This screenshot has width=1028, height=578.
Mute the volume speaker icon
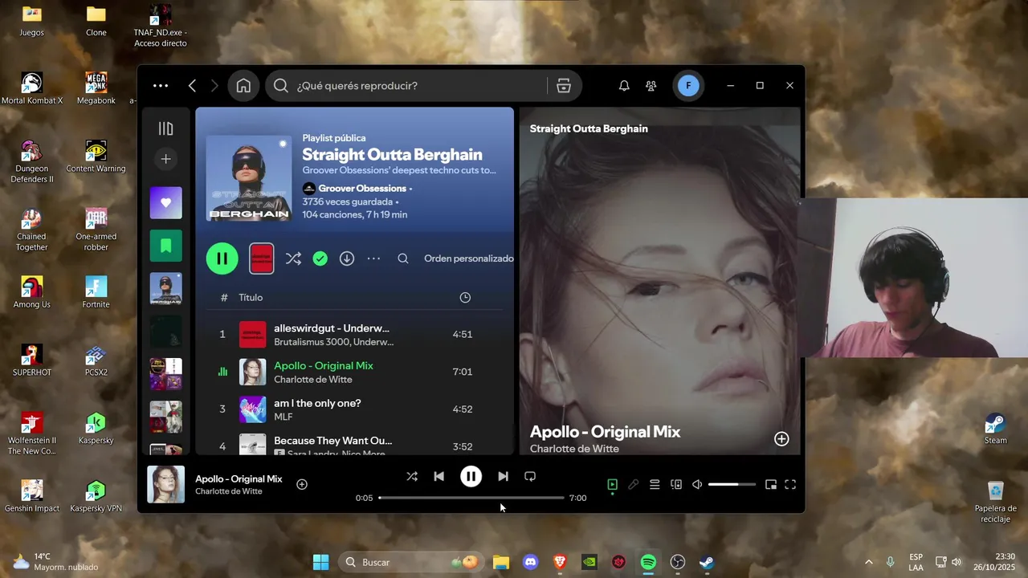pyautogui.click(x=697, y=485)
